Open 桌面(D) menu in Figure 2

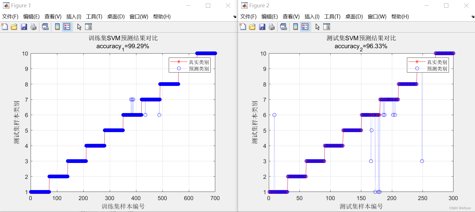coord(354,16)
